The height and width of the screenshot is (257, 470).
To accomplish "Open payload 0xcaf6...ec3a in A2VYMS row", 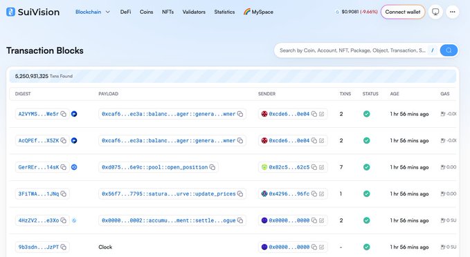I will pyautogui.click(x=168, y=114).
